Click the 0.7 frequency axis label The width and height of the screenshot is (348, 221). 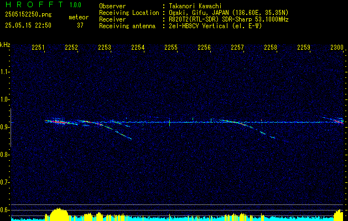pyautogui.click(x=4, y=182)
